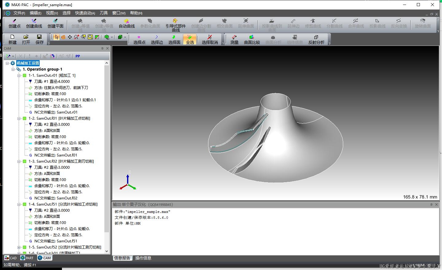Image resolution: width=442 pixels, height=270 pixels.
Task: Click the green diagonal view icon
Action: [x=97, y=37]
